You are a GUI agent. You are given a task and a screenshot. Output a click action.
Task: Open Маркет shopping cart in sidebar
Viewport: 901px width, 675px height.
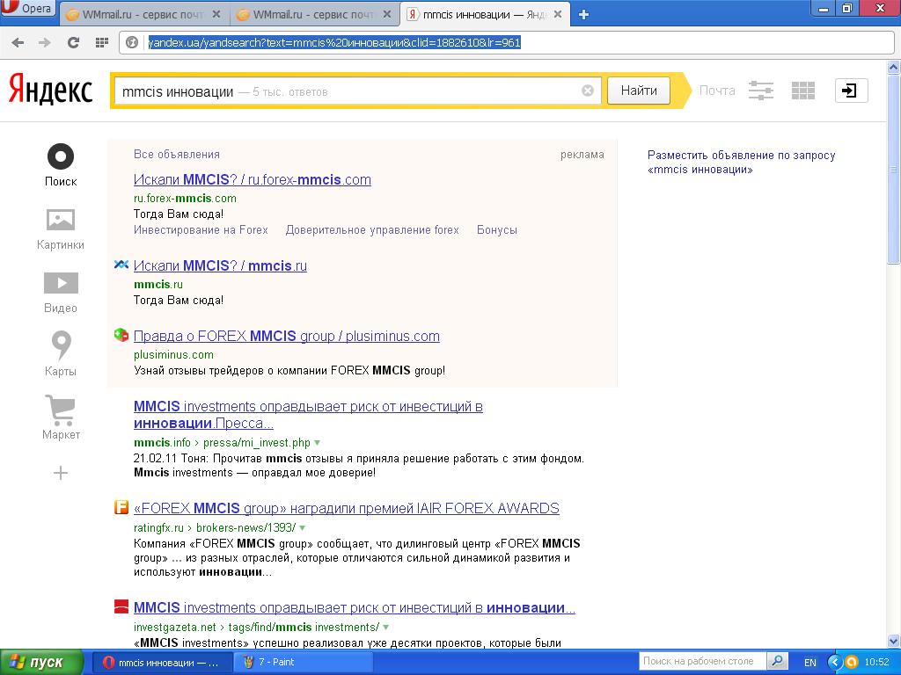coord(61,417)
